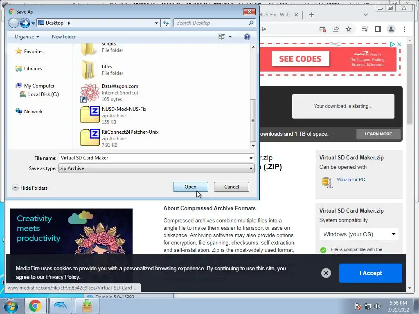Close the ad with X icon

[399, 44]
